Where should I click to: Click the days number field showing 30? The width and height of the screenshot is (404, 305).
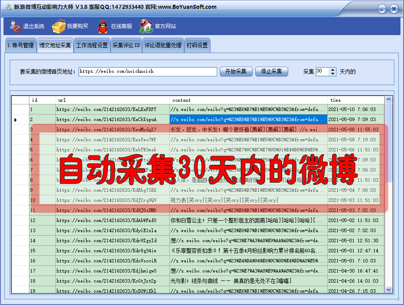click(323, 72)
